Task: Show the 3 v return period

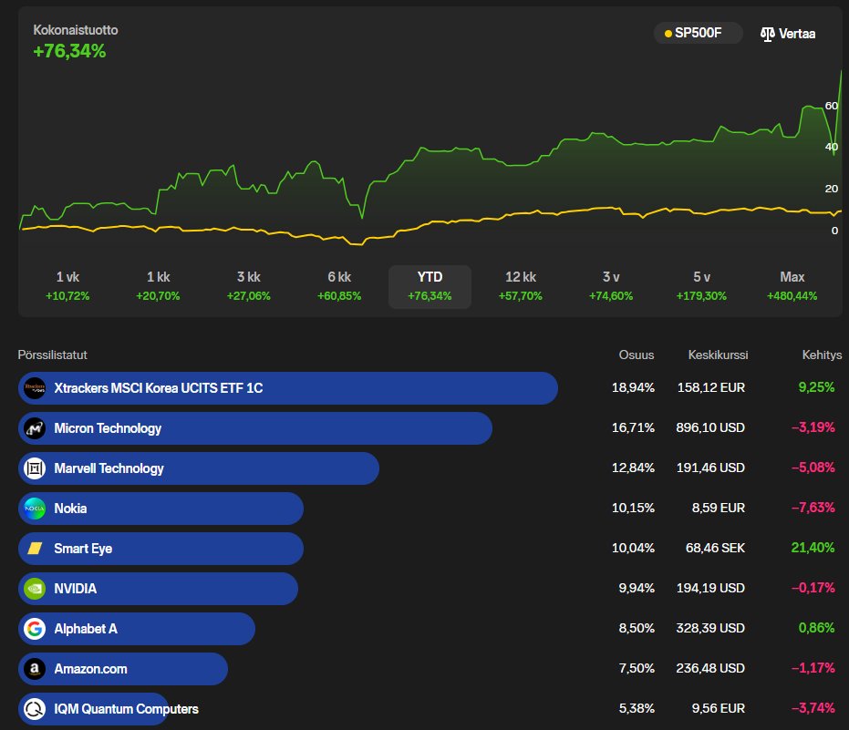Action: point(611,286)
